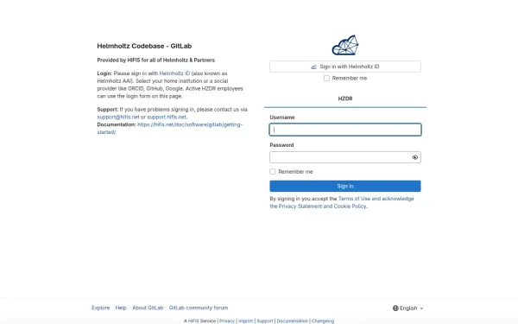Open the Documentation link in bottom bar

[293, 321]
